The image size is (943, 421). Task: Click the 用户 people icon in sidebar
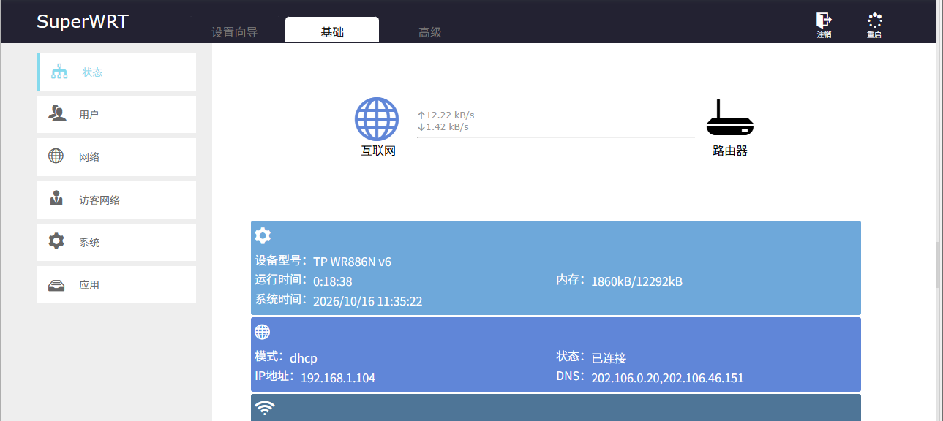56,113
